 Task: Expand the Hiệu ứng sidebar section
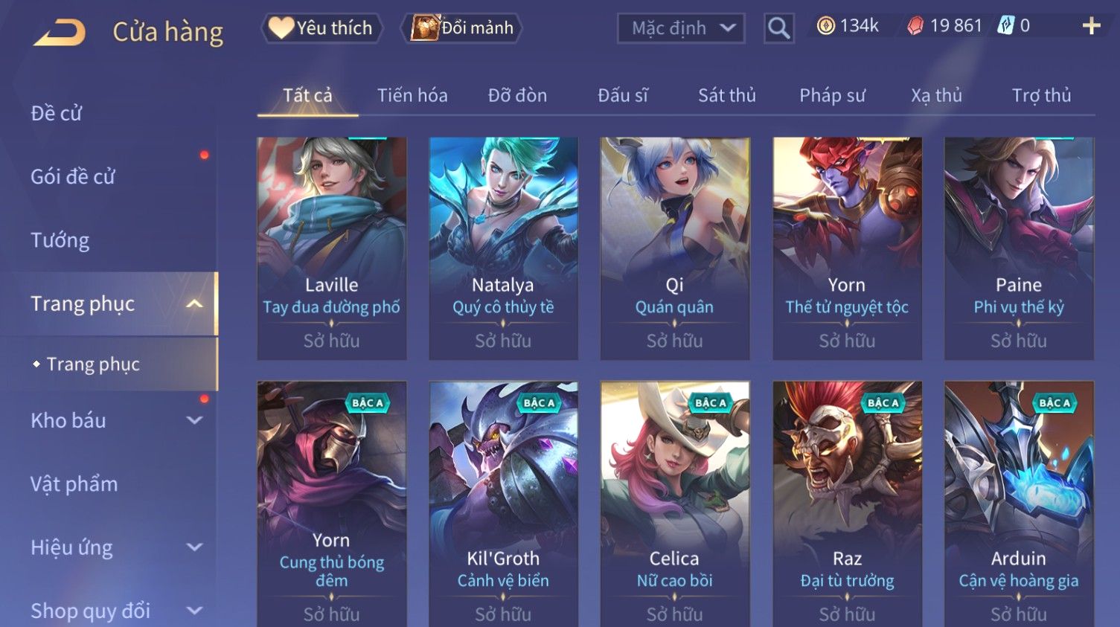(x=194, y=547)
